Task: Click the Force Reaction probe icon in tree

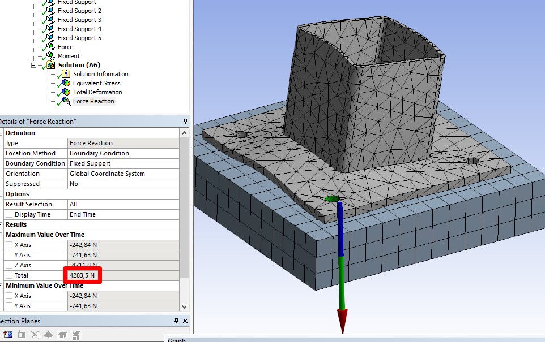Action: tap(66, 101)
